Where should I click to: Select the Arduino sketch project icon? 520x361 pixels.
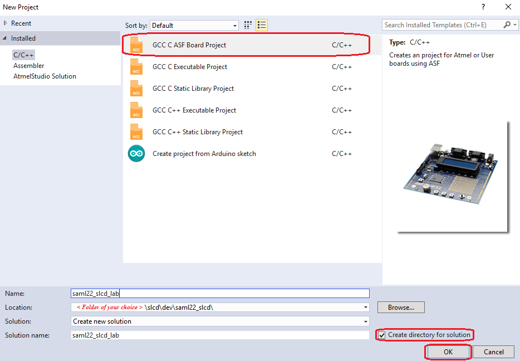click(x=136, y=154)
